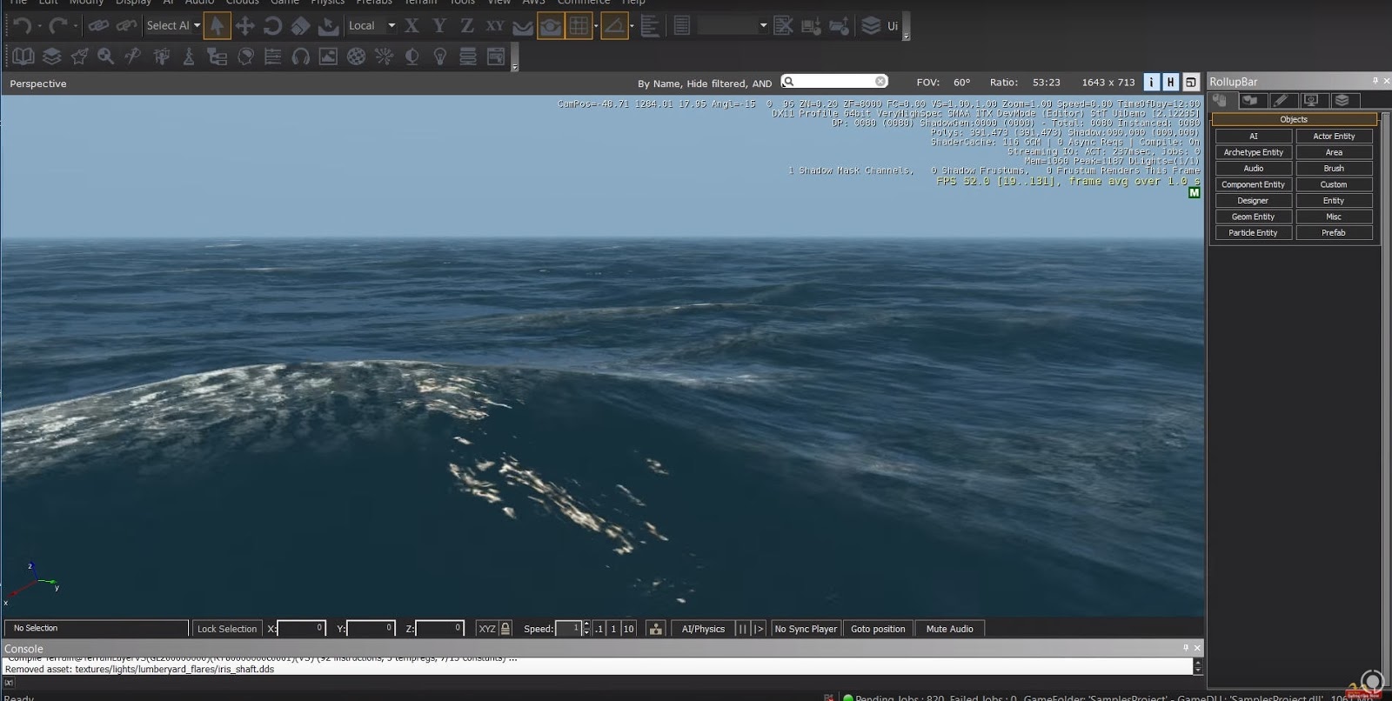Screen dimensions: 1392x701
Task: Click the Lock Selection button
Action: (226, 629)
